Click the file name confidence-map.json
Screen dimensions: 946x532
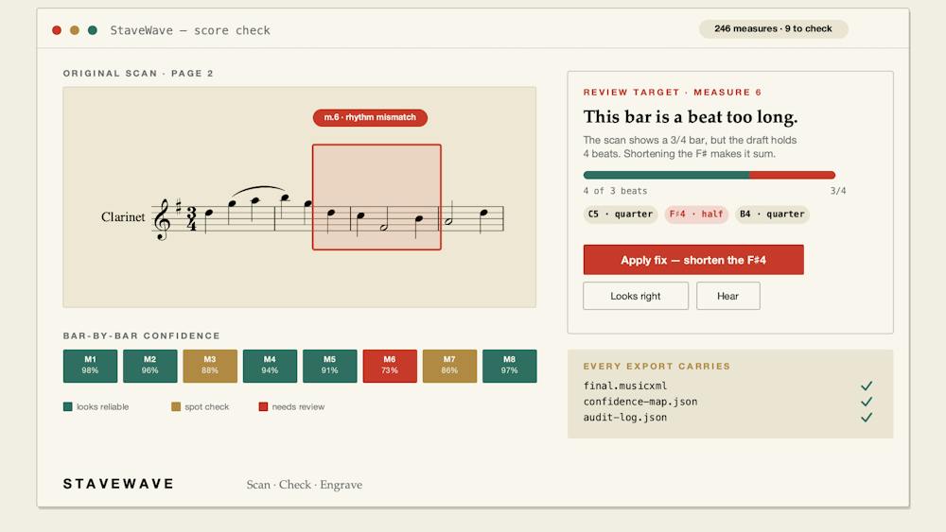[x=640, y=402]
